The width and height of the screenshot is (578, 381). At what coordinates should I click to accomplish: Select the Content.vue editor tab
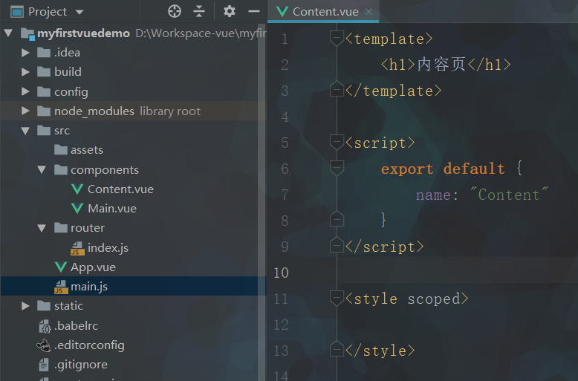point(325,12)
